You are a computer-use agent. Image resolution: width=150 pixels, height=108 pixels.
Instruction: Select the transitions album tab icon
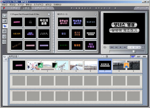click(x=5, y=21)
